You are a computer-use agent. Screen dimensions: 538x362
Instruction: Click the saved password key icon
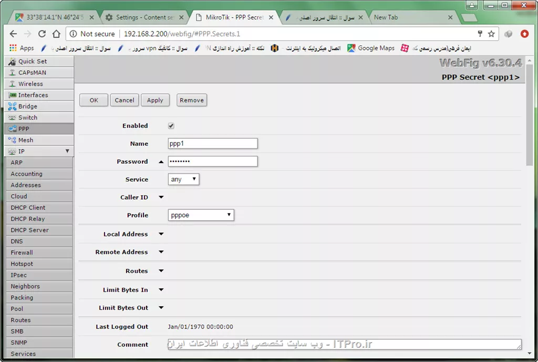click(480, 34)
